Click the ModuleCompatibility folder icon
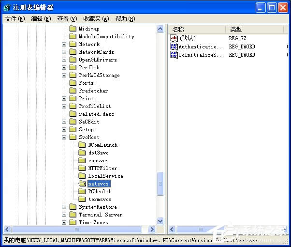 click(73, 36)
